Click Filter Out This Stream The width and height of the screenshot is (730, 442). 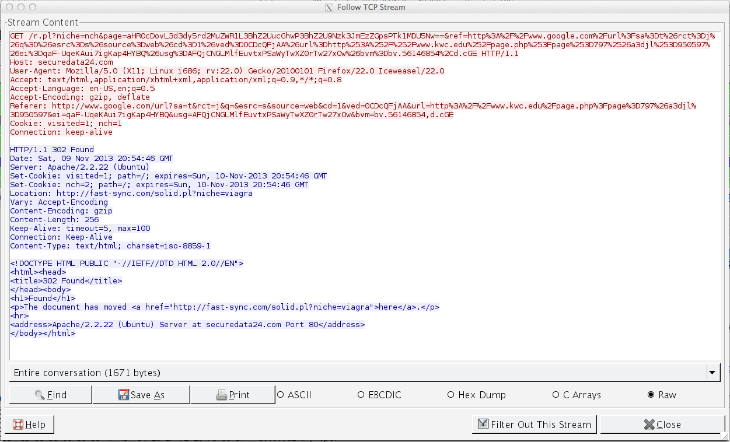534,425
